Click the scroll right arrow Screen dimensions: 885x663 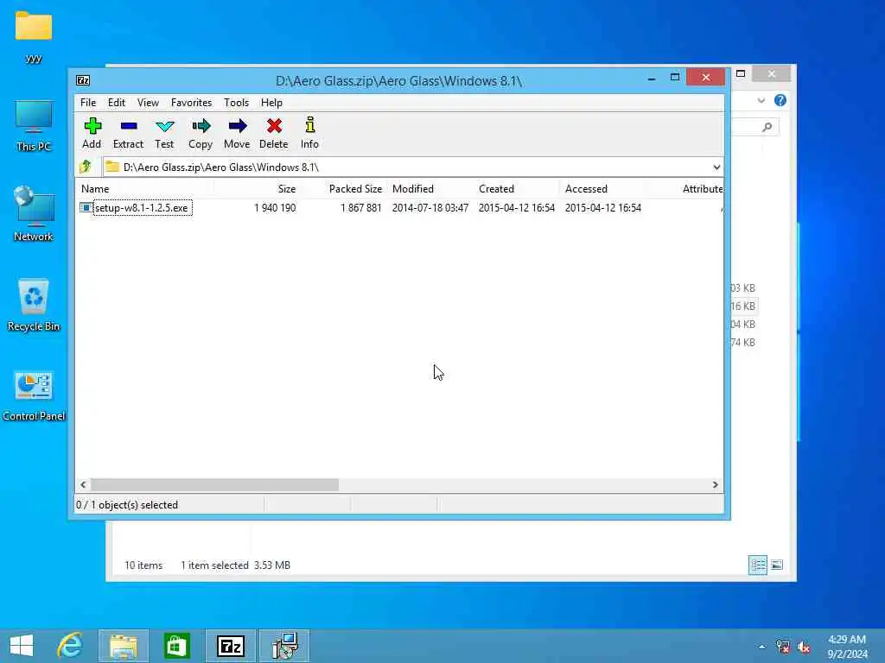point(715,485)
